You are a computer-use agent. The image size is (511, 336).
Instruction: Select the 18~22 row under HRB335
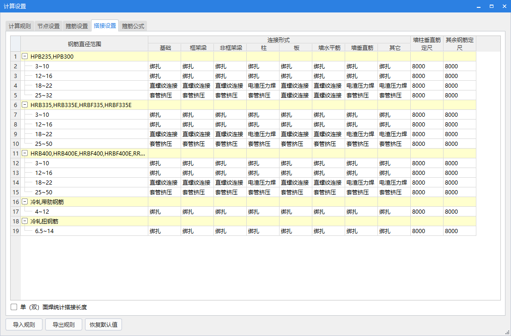(x=85, y=134)
